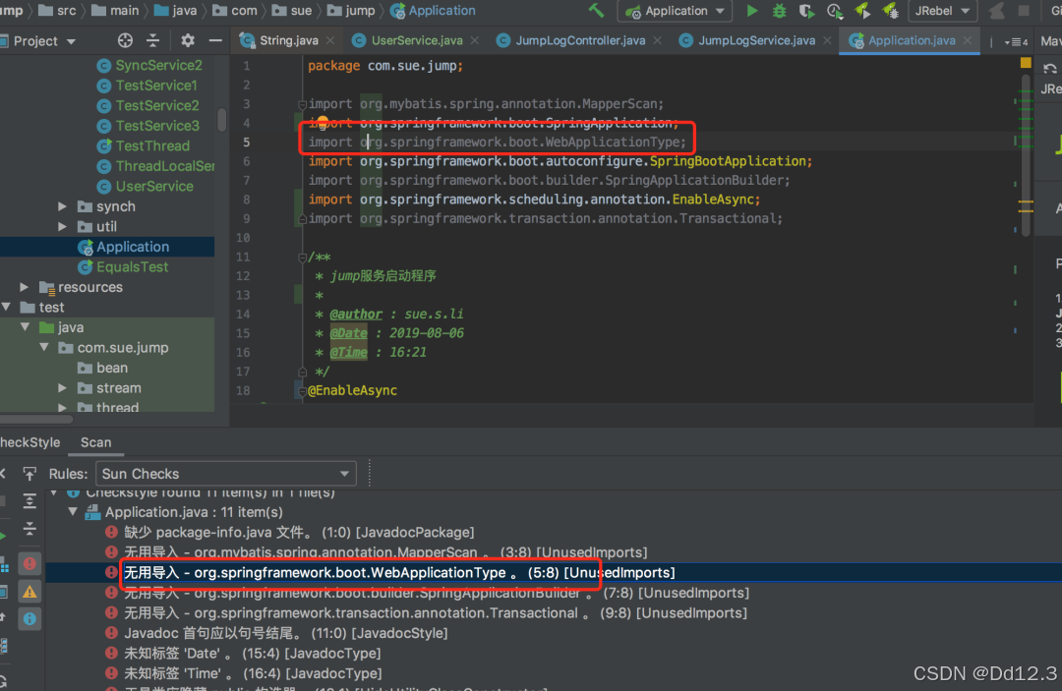
Task: Click the sue breadcrumb folder
Action: (x=293, y=11)
